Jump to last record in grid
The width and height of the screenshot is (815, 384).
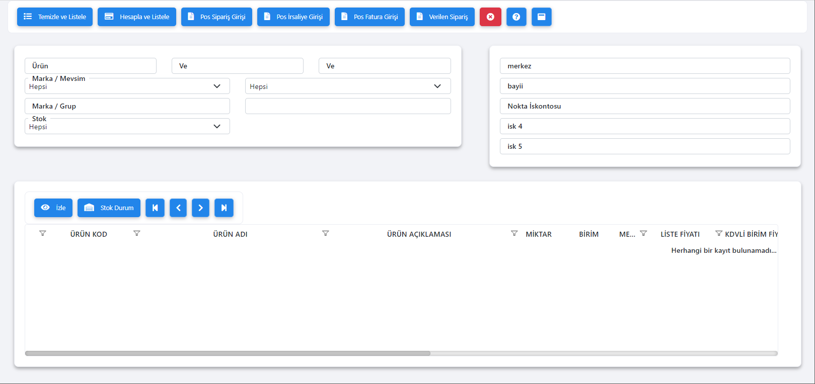click(x=224, y=208)
